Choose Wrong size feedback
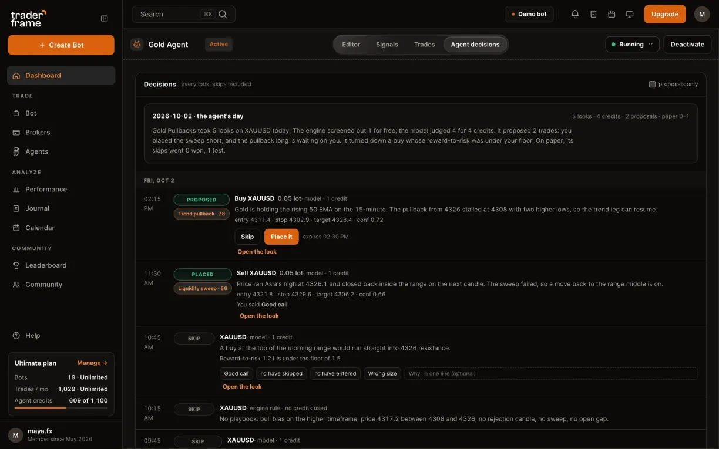Screen dimensions: 719x449 382,373
